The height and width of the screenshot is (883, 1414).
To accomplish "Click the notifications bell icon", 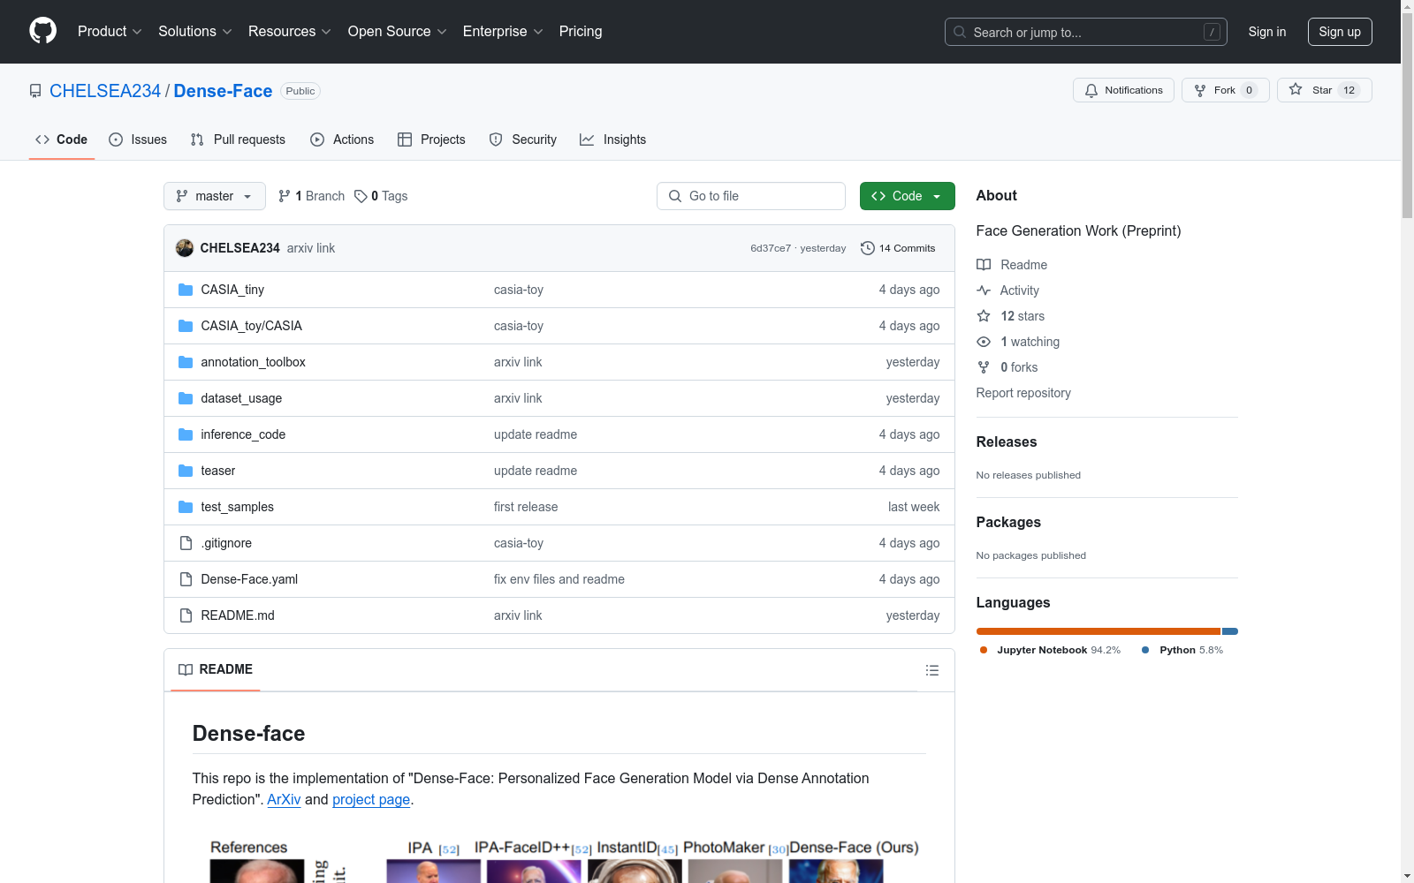I will pyautogui.click(x=1091, y=90).
